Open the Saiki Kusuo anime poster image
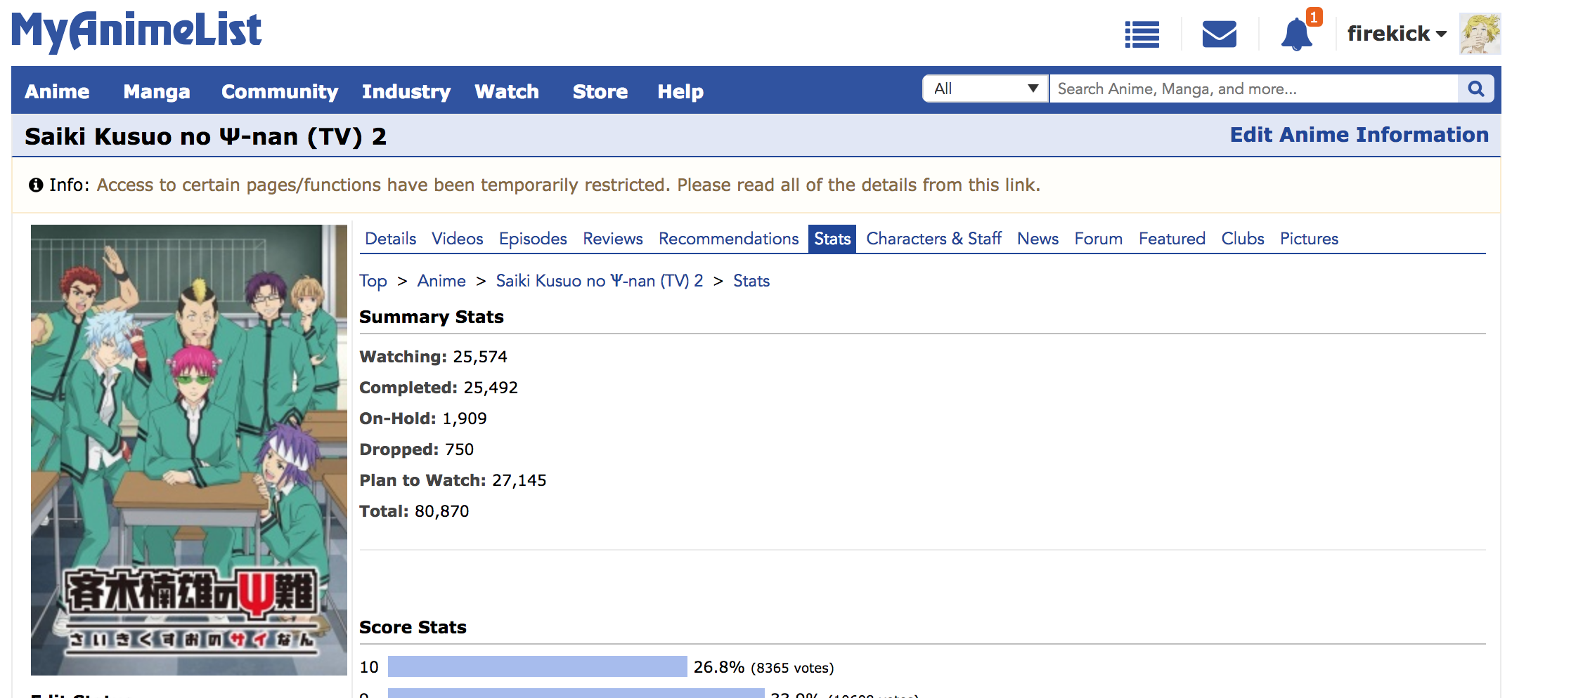Viewport: 1590px width, 698px height. (189, 450)
